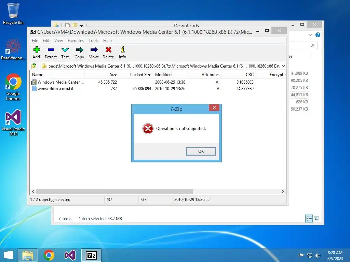Click the 44,811 KB entry in Downloads
Viewport: 350px width, 262px height.
pos(299,95)
